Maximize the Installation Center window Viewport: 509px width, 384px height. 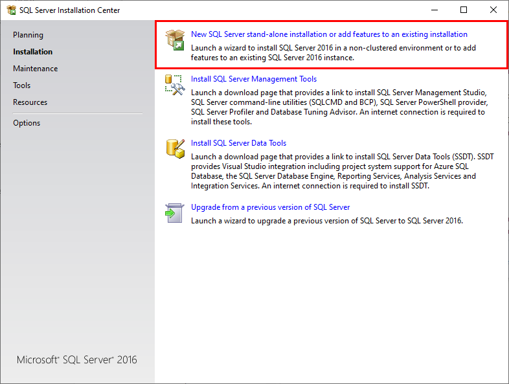[x=464, y=10]
